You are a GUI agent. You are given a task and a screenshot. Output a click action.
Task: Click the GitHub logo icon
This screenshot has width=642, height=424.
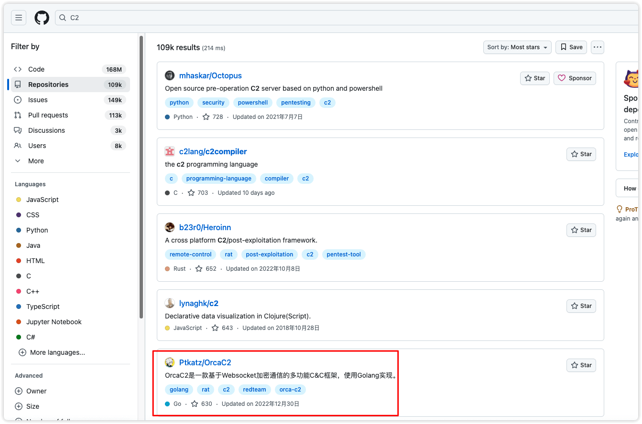(x=42, y=18)
